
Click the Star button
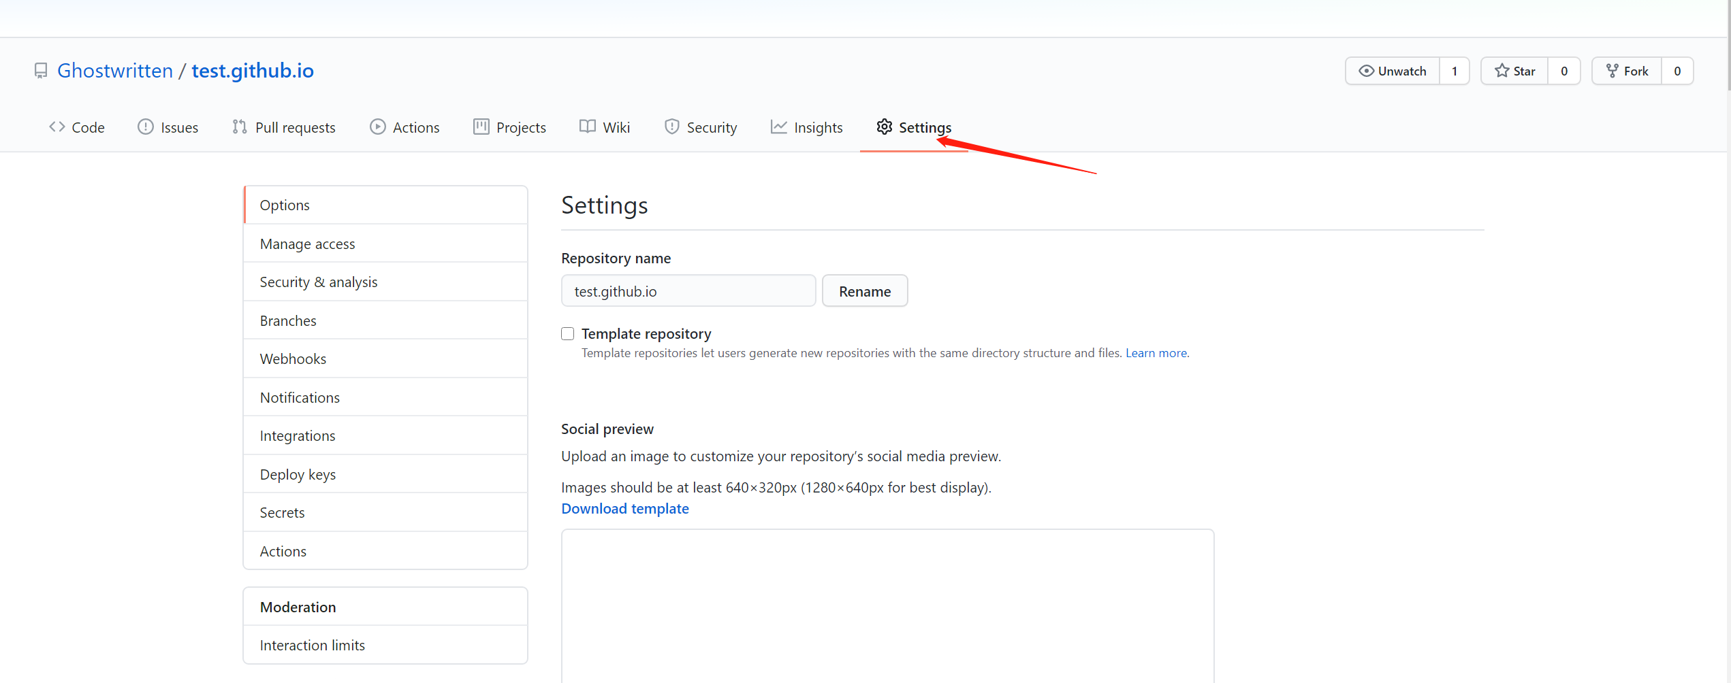click(1515, 71)
